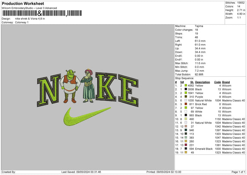Click the 'Production Worksheet' title
The width and height of the screenshot is (247, 175).
tap(23, 3)
